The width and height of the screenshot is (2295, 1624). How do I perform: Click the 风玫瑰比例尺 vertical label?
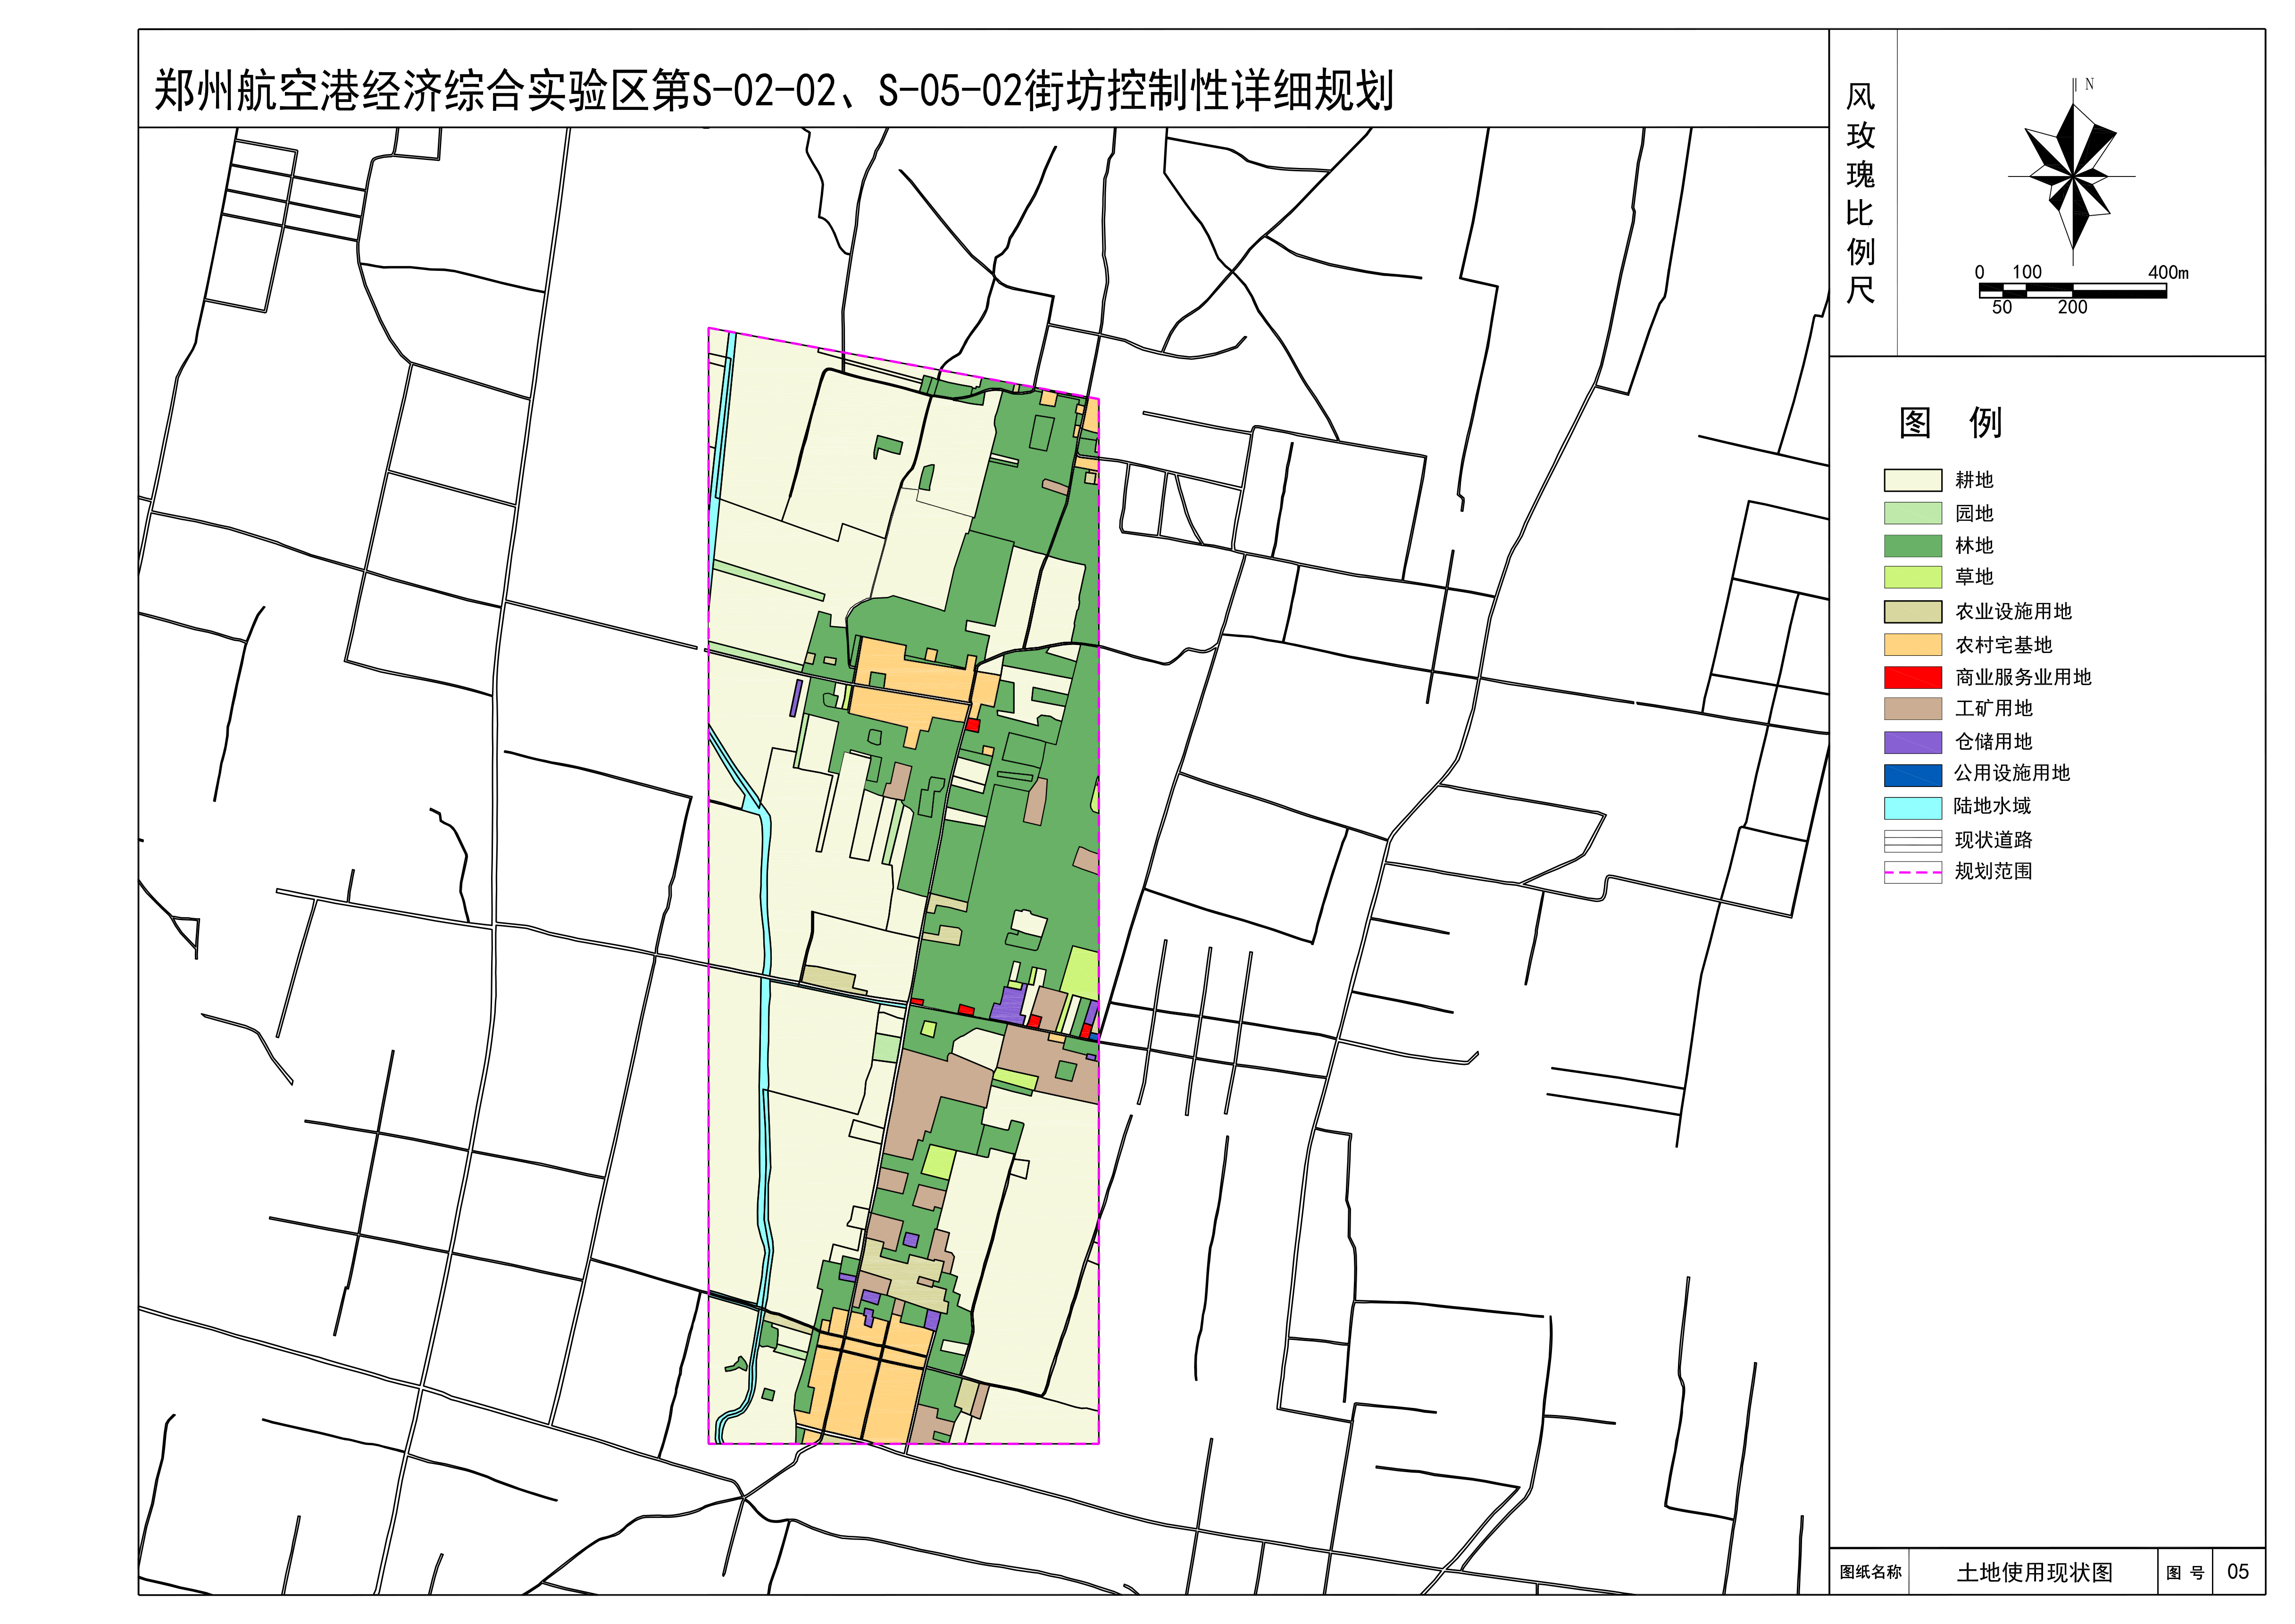tap(1860, 193)
